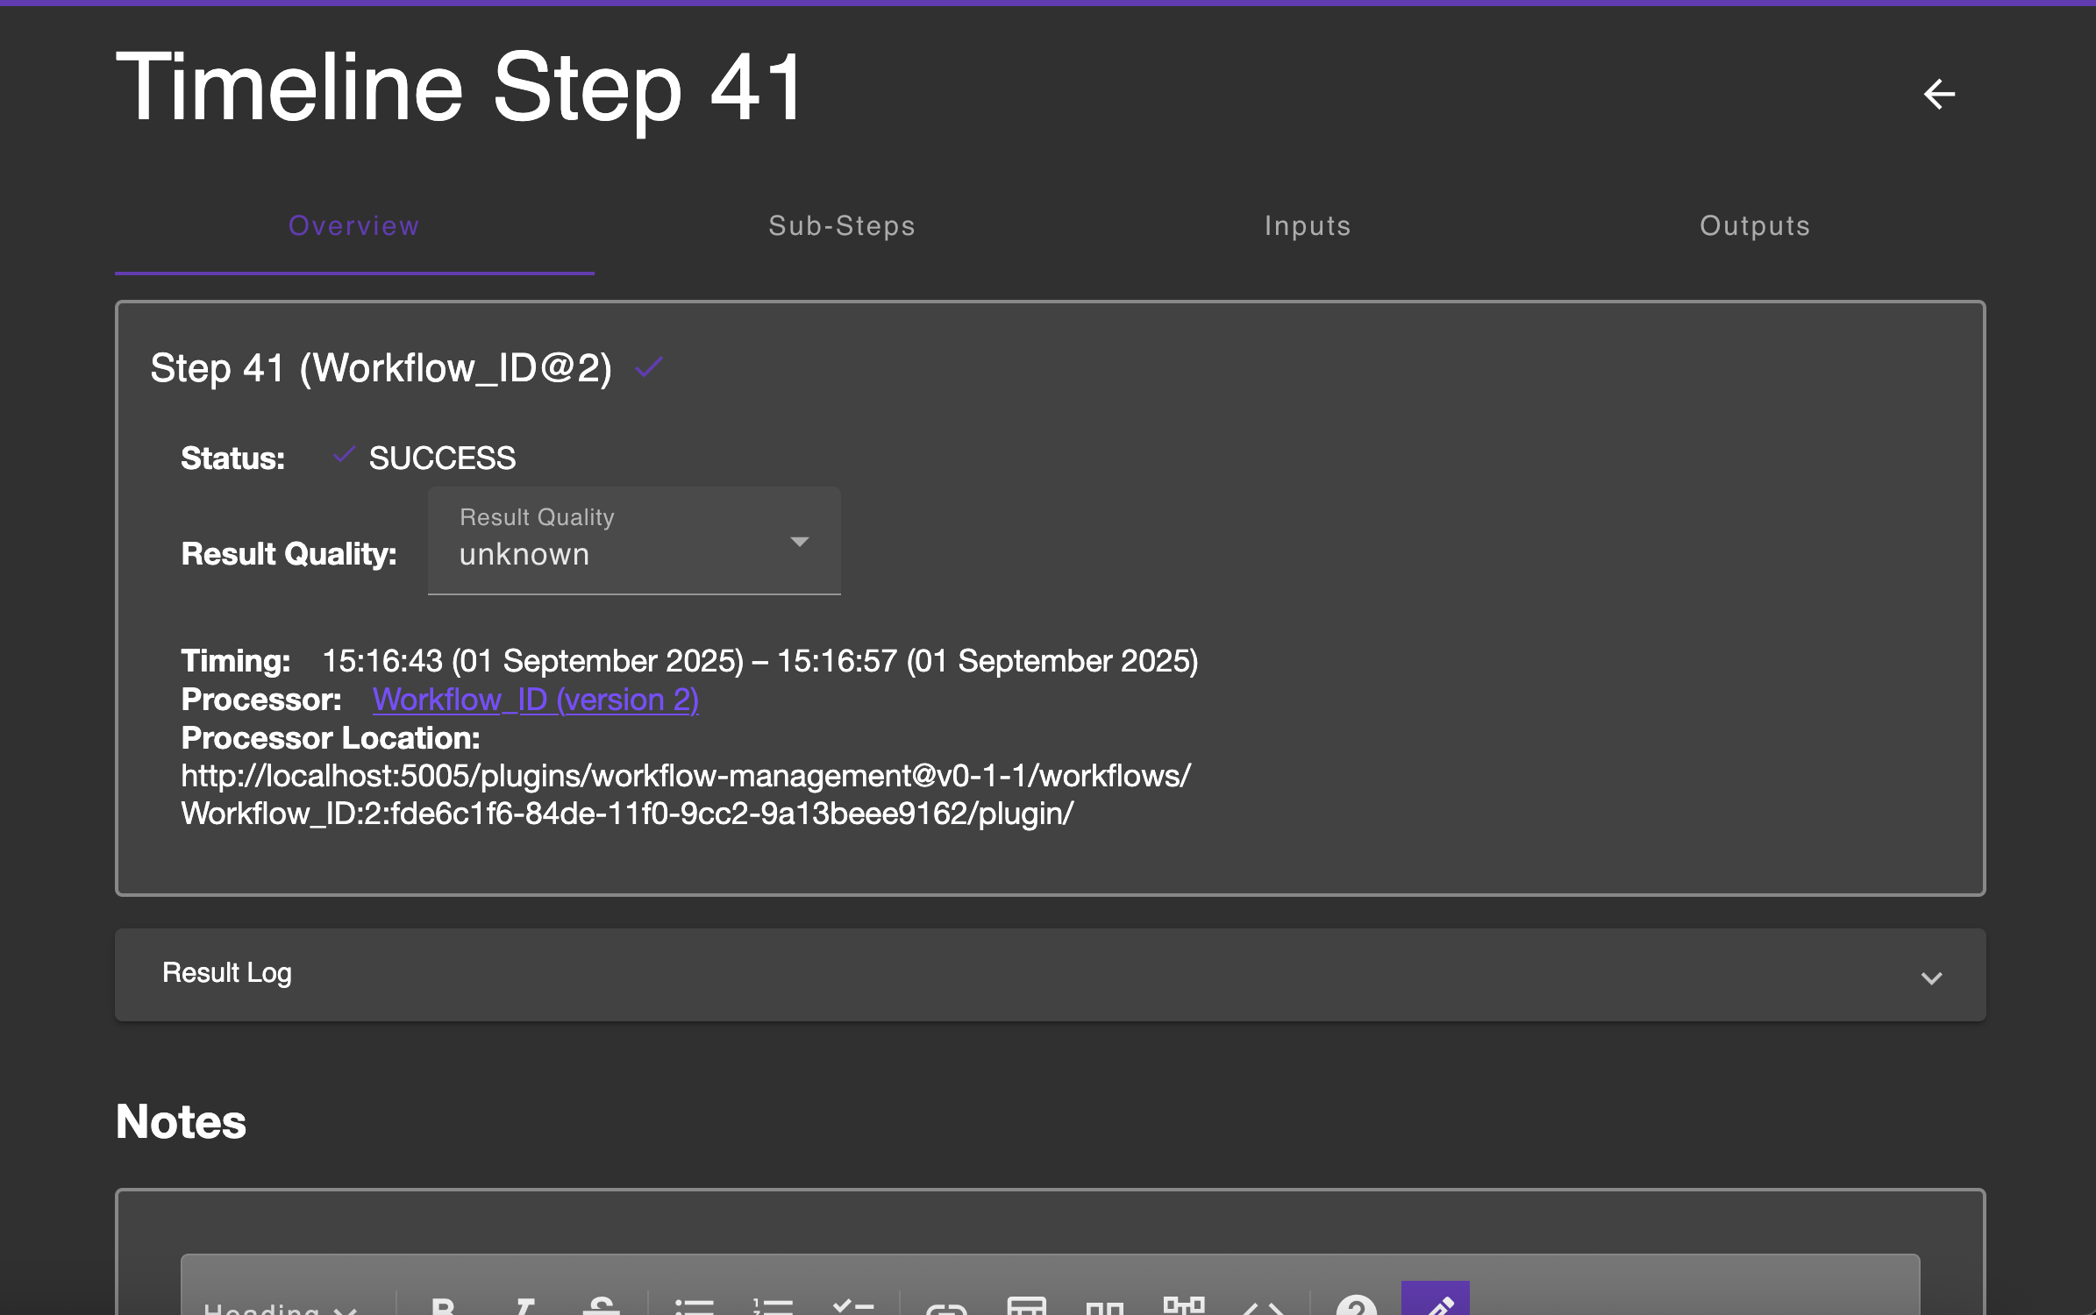This screenshot has width=2096, height=1315.
Task: Insert a code block in notes
Action: [1263, 1308]
